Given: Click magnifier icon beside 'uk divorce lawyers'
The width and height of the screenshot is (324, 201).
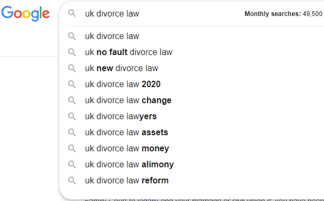Looking at the screenshot, I should [x=72, y=117].
